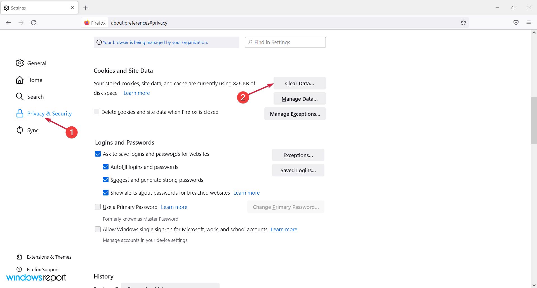Viewport: 537px width, 288px height.
Task: Click the reload page icon
Action: click(34, 23)
